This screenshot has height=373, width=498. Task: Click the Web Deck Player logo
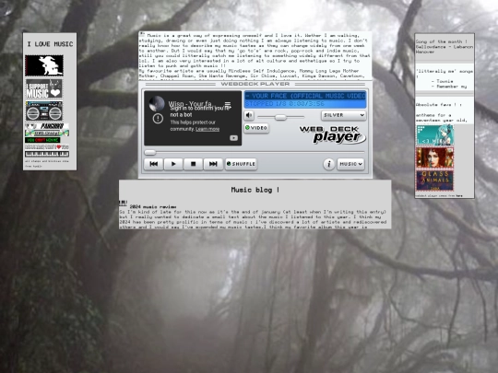click(333, 134)
